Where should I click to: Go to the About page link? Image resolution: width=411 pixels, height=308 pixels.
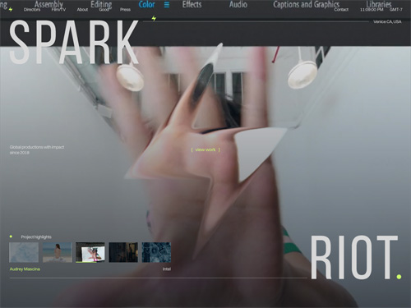point(82,10)
